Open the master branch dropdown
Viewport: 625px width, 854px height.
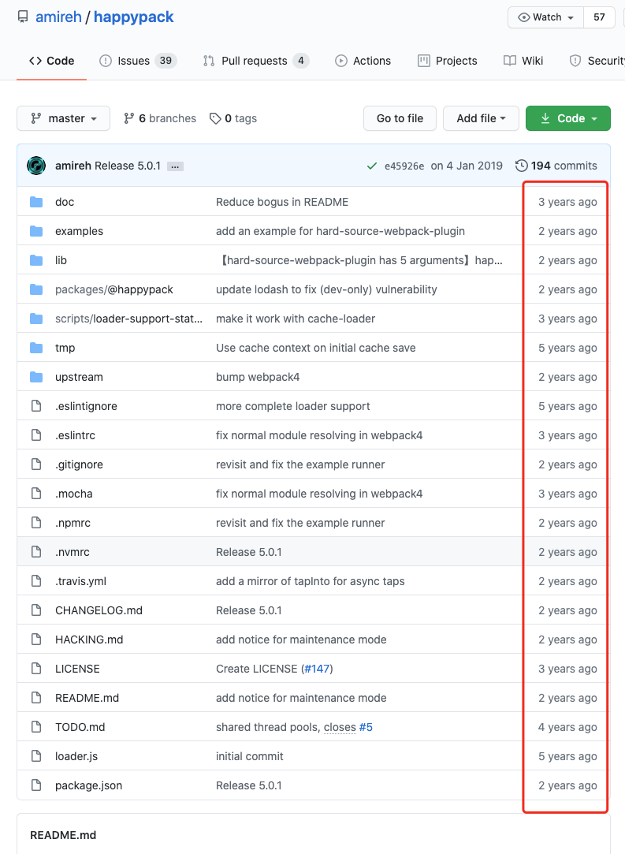(x=63, y=118)
